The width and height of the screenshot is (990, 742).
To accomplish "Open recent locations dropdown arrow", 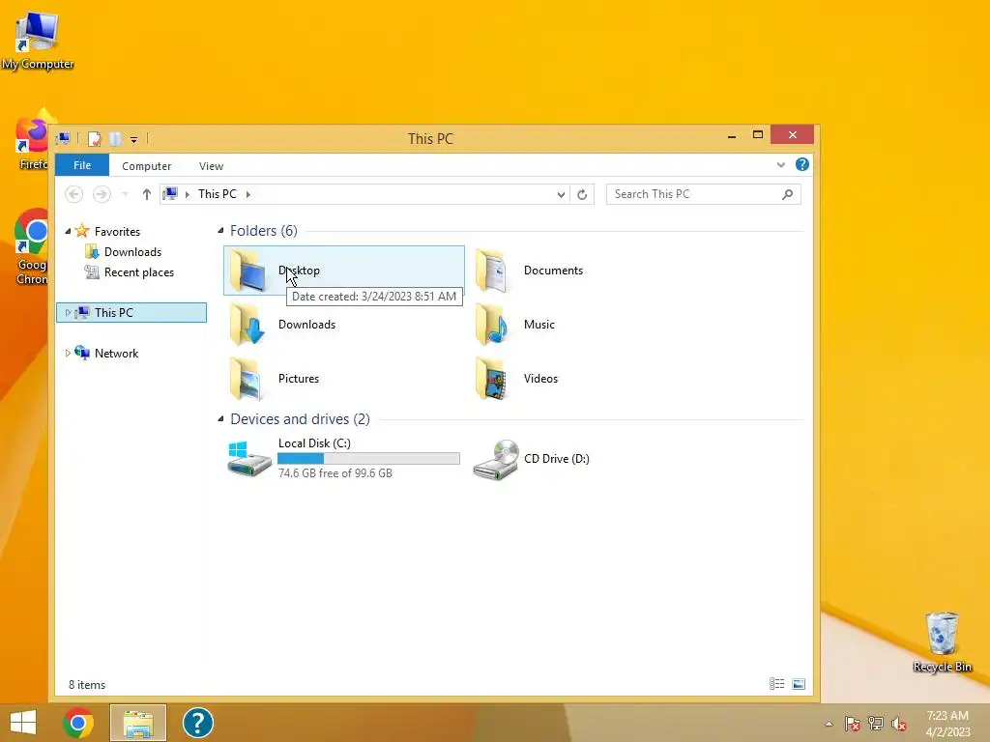I will (125, 194).
